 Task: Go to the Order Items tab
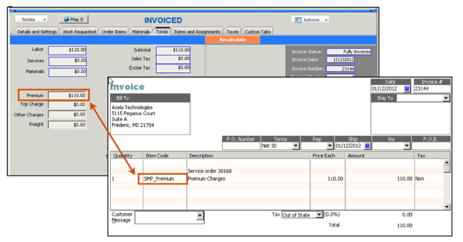(114, 31)
